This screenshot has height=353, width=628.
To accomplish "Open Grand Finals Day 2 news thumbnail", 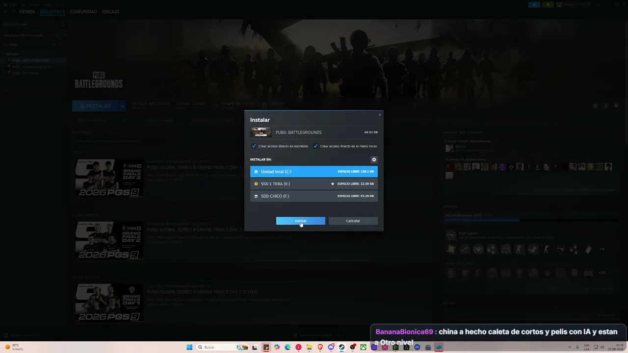I will [109, 241].
